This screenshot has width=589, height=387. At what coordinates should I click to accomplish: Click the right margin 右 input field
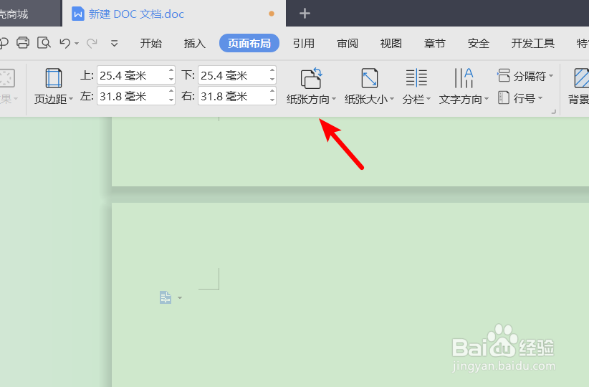click(234, 96)
